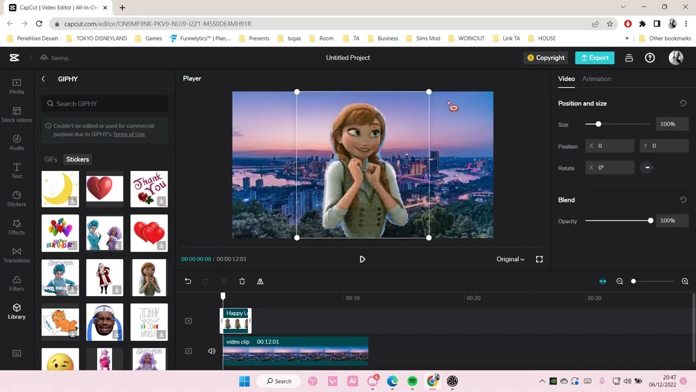696x392 pixels.
Task: Click the Size percentage field
Action: [x=672, y=124]
